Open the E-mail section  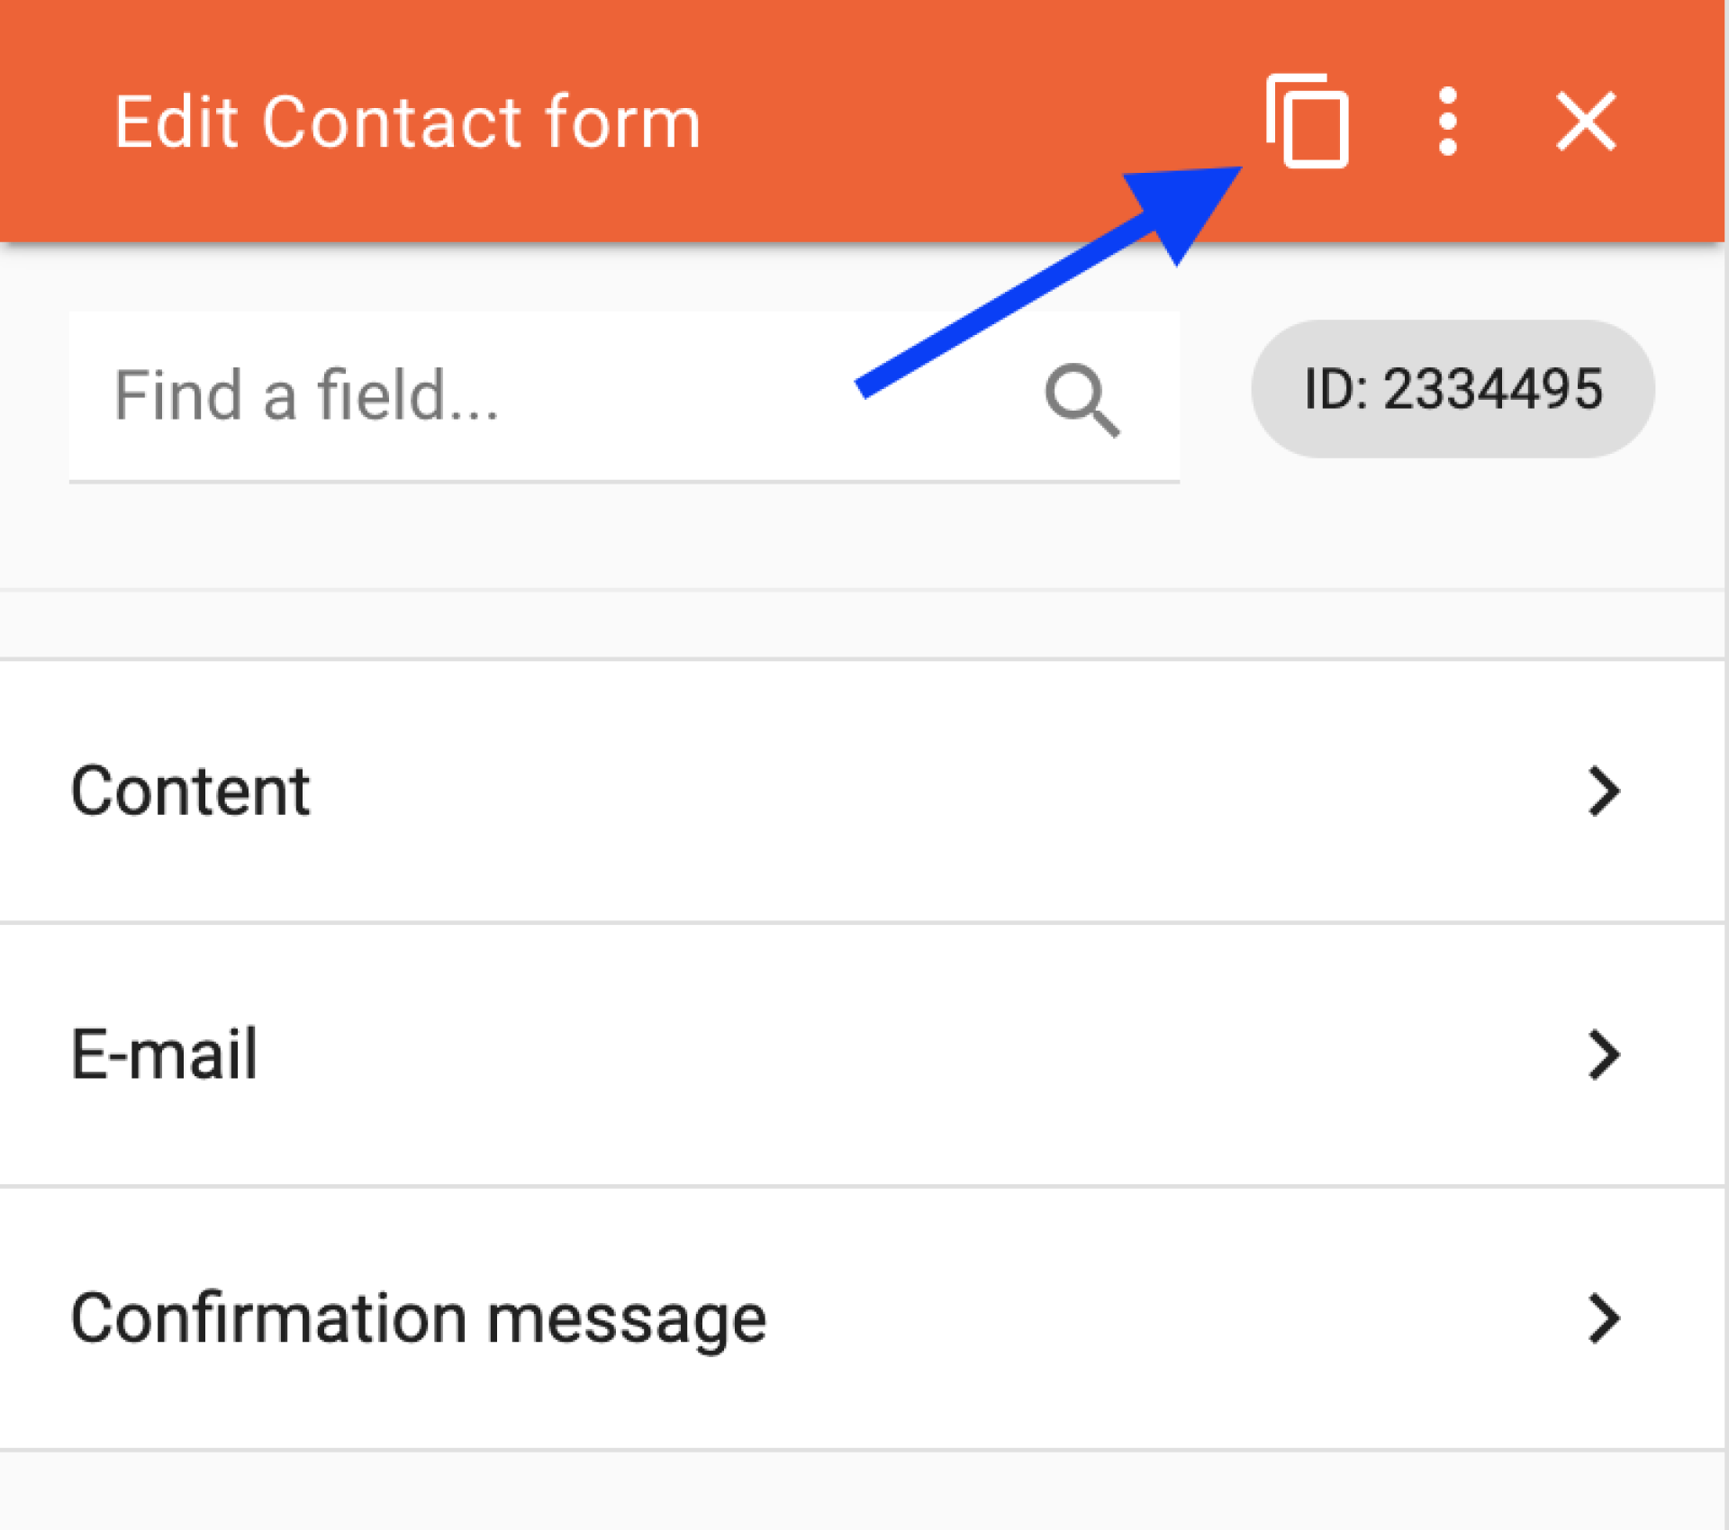pyautogui.click(x=862, y=1055)
